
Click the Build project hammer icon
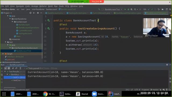coord(99,9)
